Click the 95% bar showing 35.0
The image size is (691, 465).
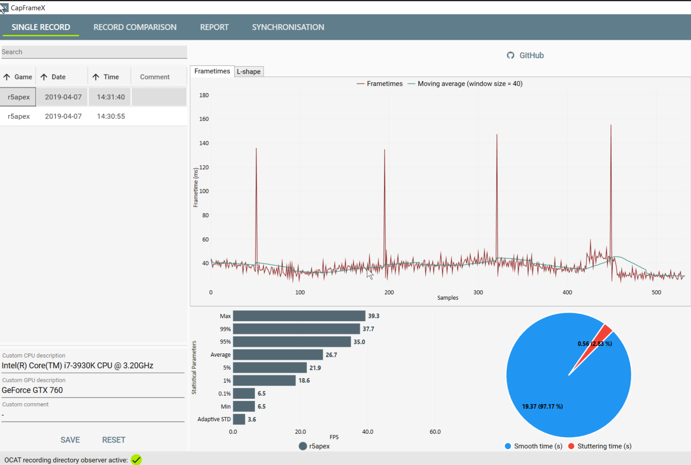click(292, 342)
